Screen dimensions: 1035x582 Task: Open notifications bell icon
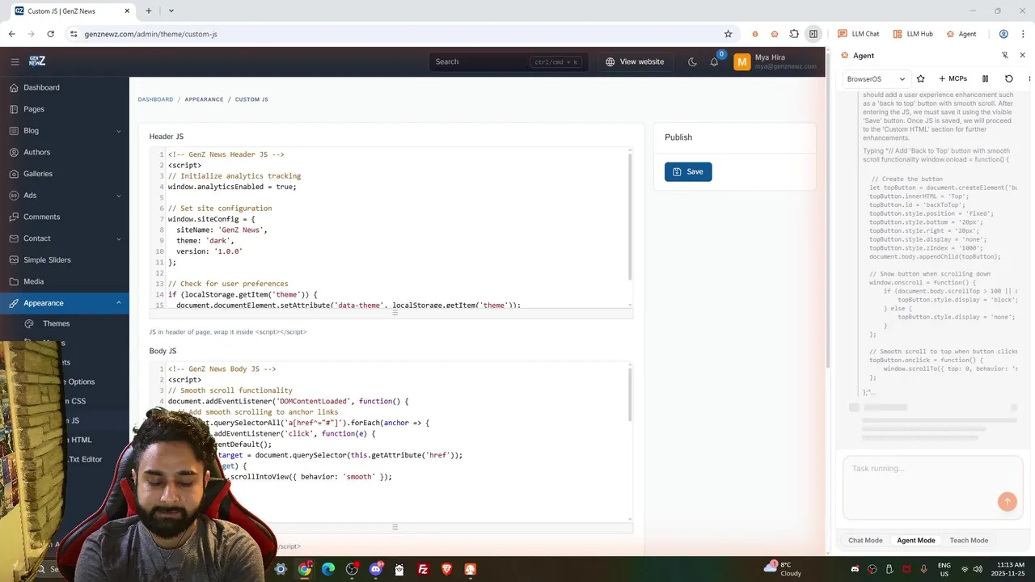click(714, 61)
